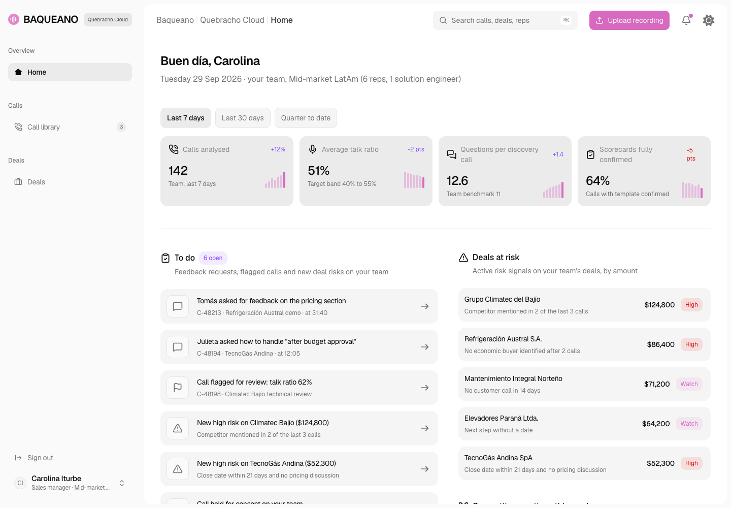Click the Sign out arrow icon

pos(18,458)
